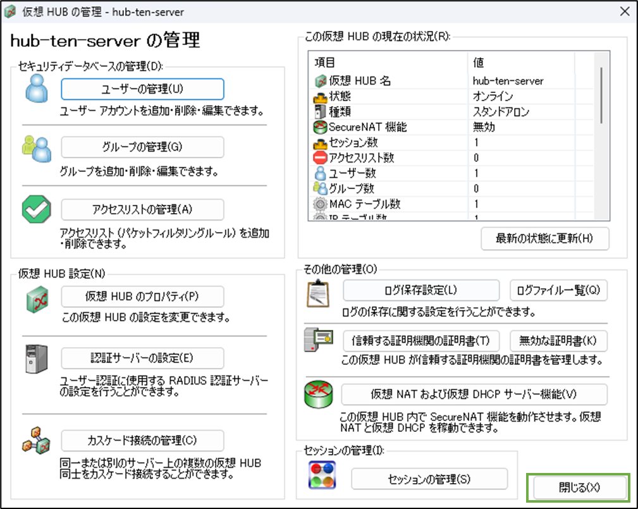Image resolution: width=638 pixels, height=509 pixels.
Task: Select the SecureNAT 機能 row label
Action: 368,127
